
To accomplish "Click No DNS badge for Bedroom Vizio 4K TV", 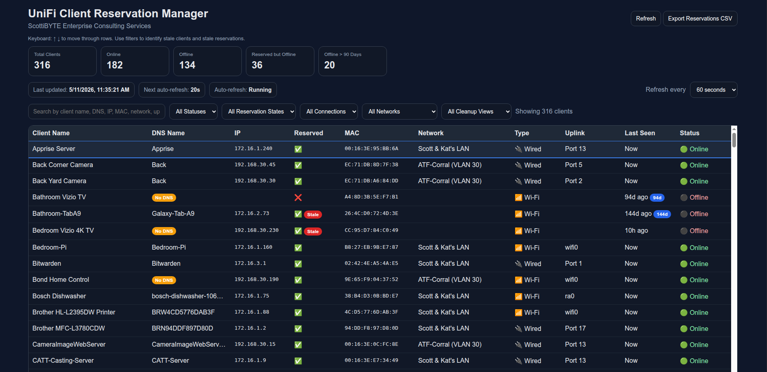I will (x=164, y=231).
